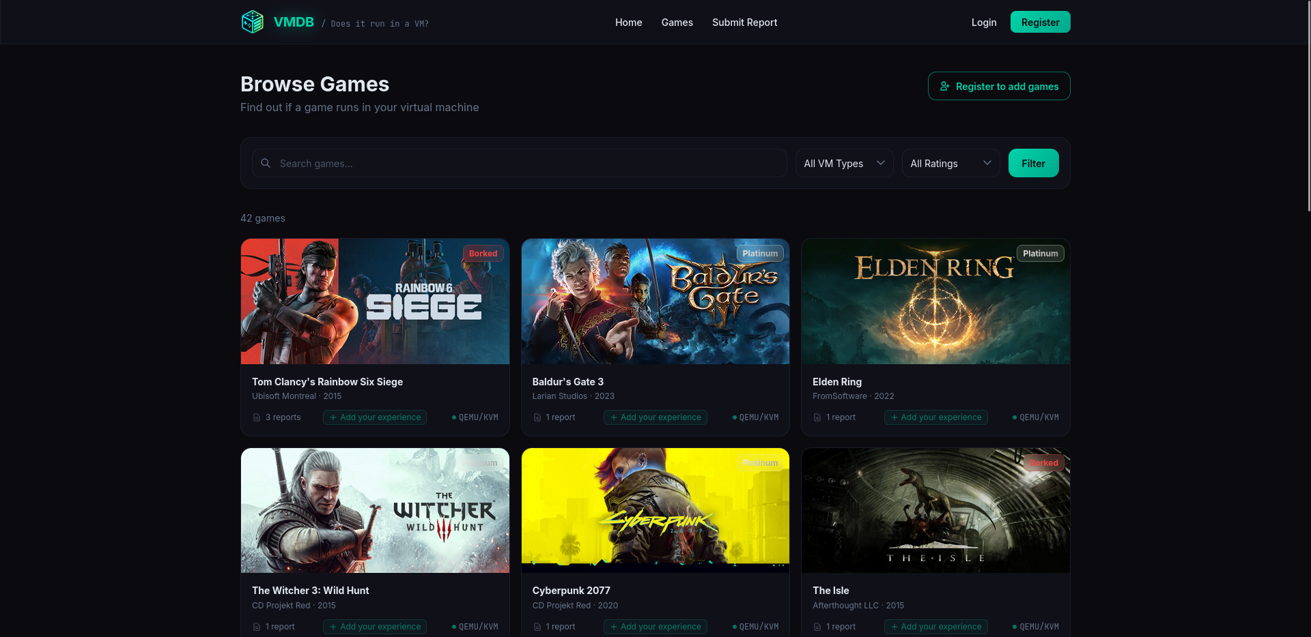The image size is (1311, 637).
Task: Open the Games navigation link
Action: tap(677, 23)
